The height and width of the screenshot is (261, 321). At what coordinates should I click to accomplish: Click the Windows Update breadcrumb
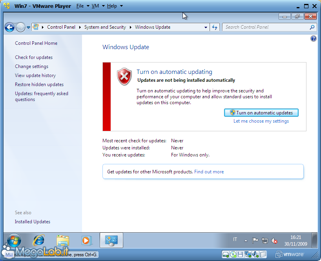pos(153,27)
